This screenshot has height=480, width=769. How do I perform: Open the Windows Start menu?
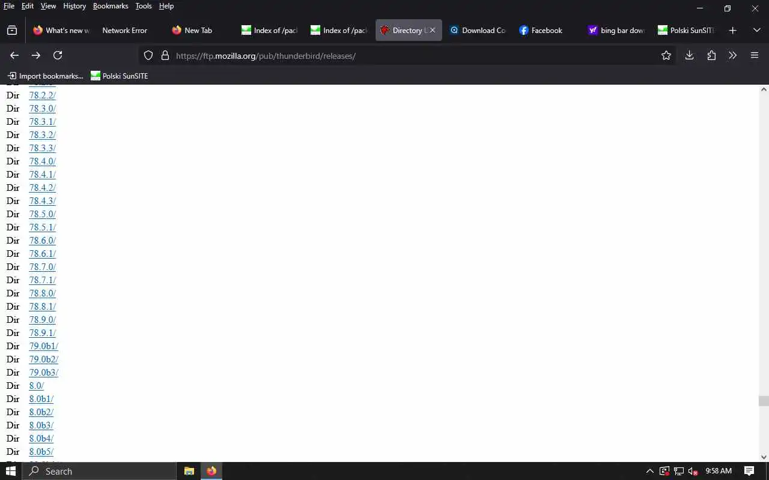coord(11,471)
